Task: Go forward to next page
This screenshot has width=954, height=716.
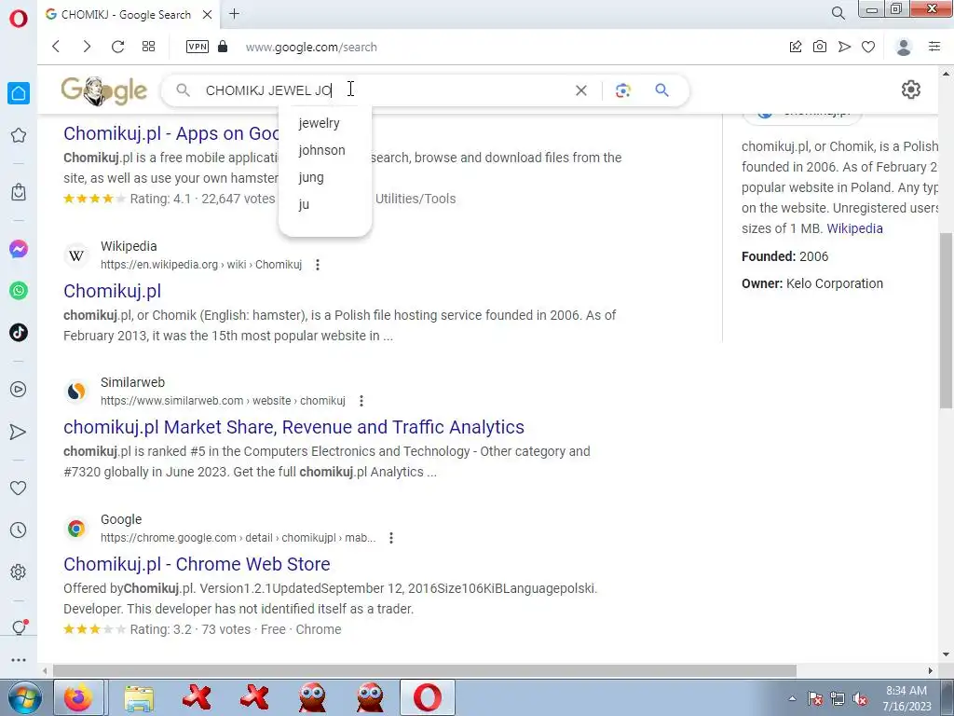Action: click(x=87, y=47)
